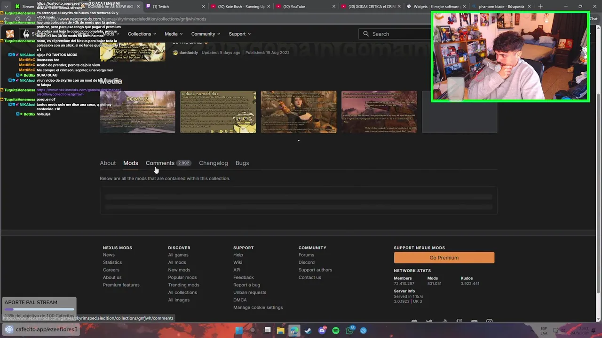Click the browser reload icon

coord(18,19)
